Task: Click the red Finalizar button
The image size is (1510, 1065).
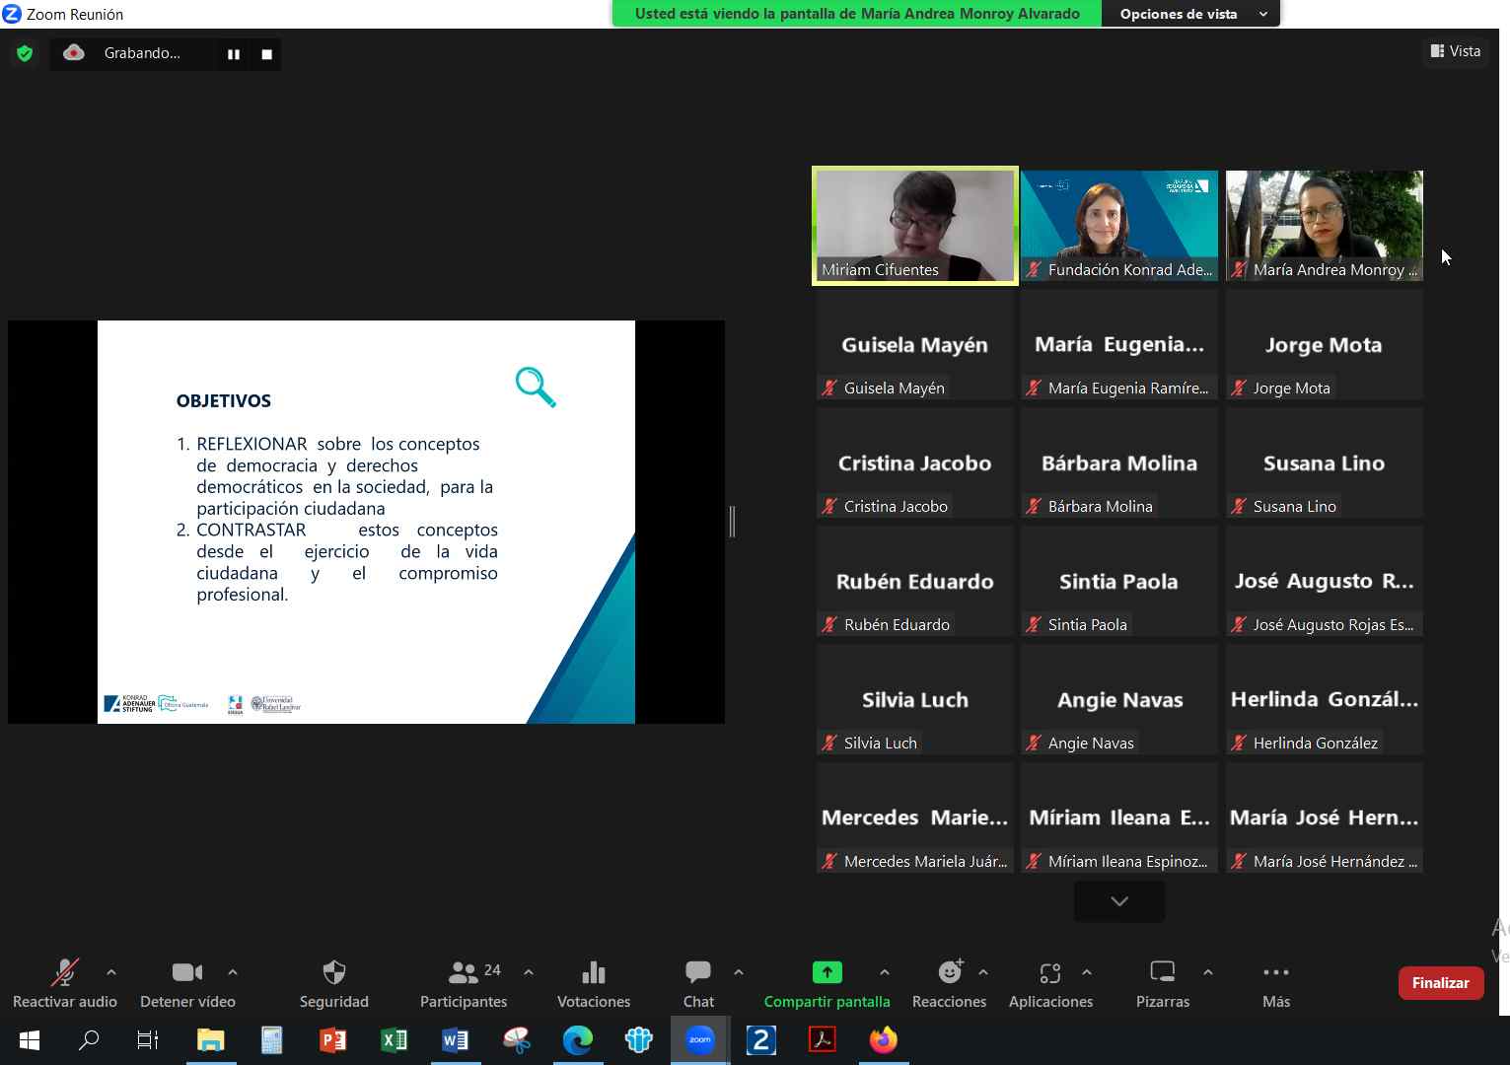Action: point(1440,982)
